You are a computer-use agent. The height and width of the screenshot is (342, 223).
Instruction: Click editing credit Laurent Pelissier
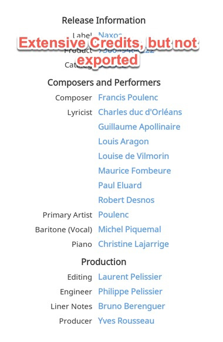pyautogui.click(x=130, y=277)
